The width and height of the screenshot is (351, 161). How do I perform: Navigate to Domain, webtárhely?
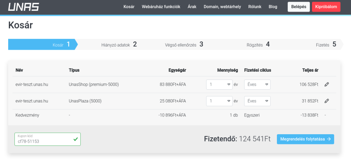(222, 7)
